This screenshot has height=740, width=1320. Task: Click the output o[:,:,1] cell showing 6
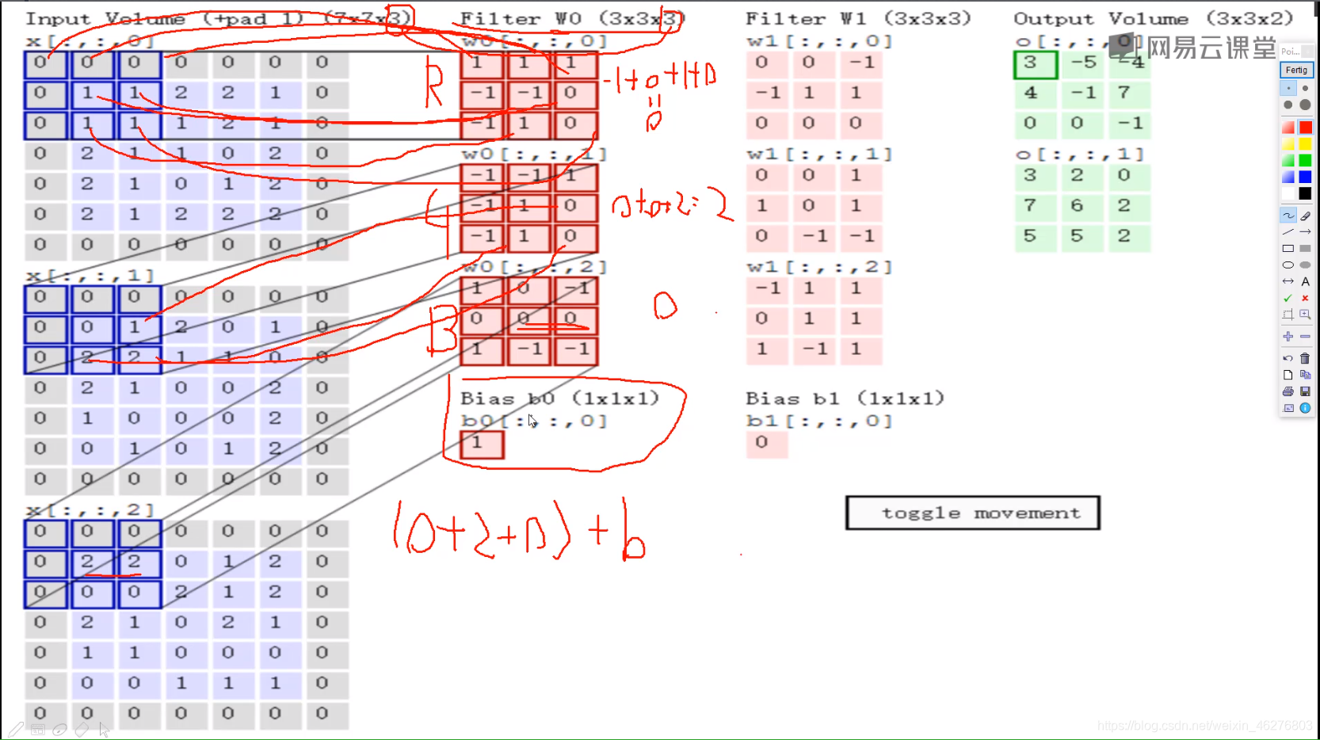click(1082, 206)
